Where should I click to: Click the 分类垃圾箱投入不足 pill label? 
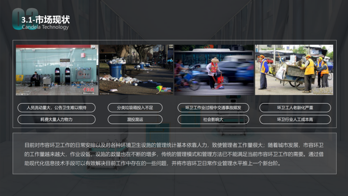click(135, 108)
